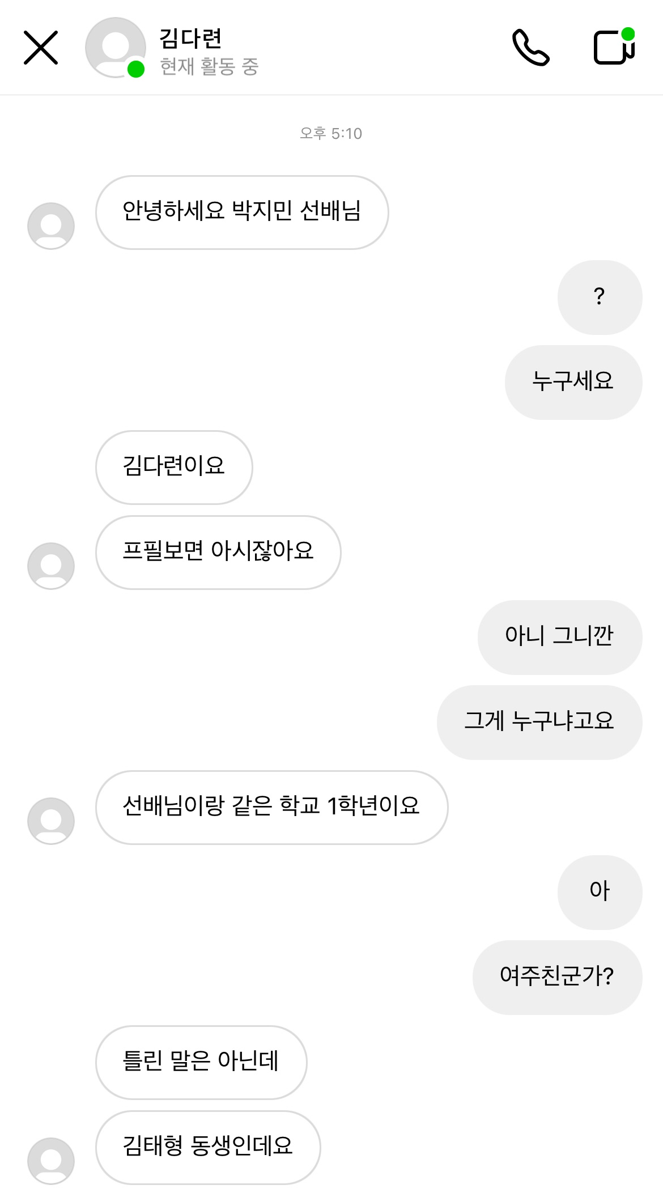Tap the sent message '누구세요'
The width and height of the screenshot is (663, 1189).
point(573,383)
